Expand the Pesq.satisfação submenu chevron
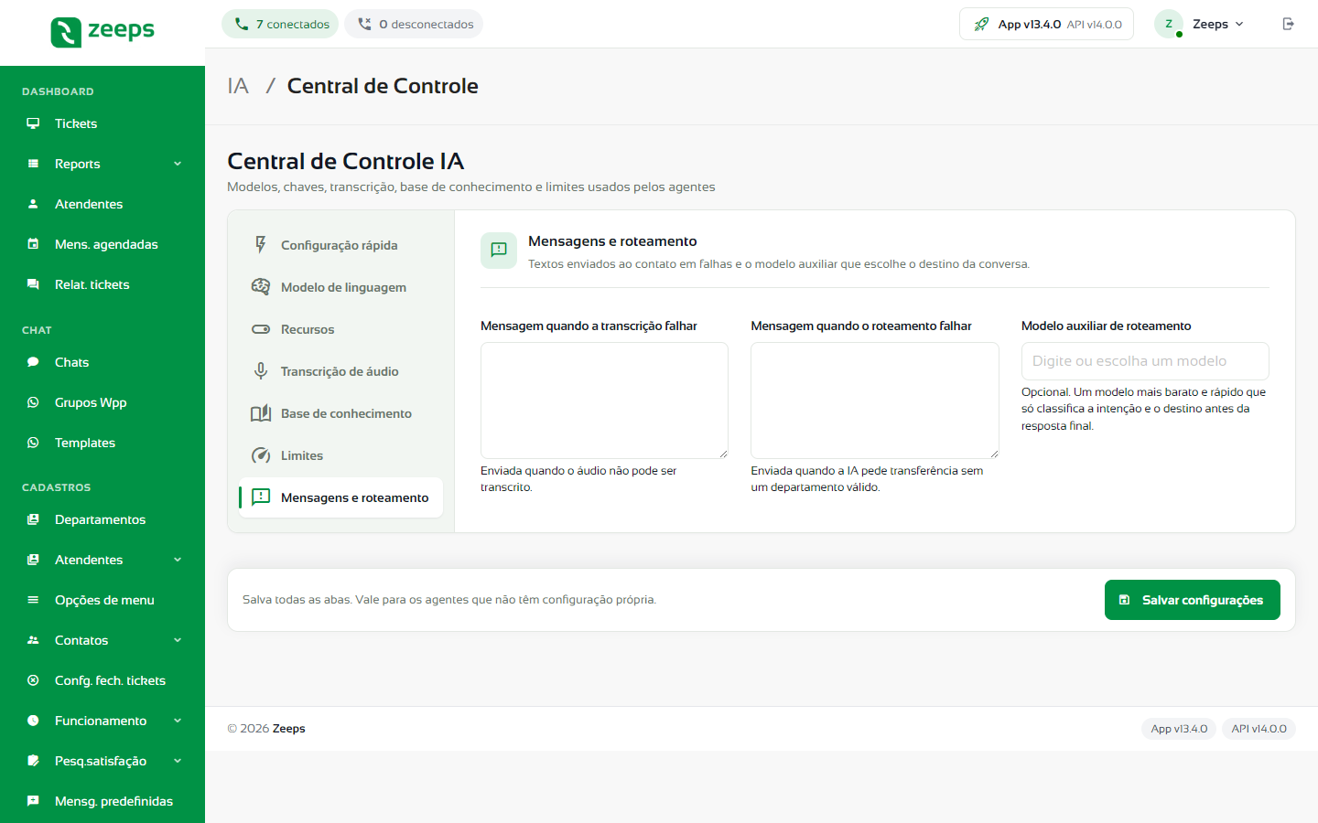The image size is (1318, 823). (x=178, y=761)
